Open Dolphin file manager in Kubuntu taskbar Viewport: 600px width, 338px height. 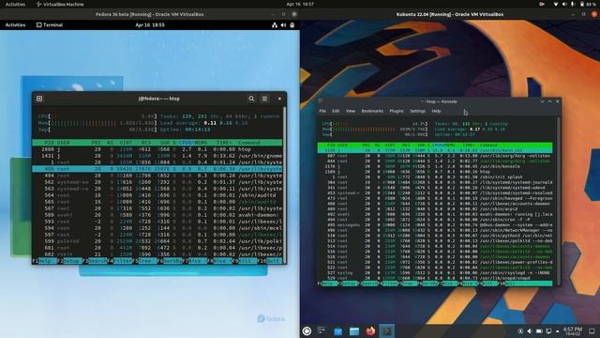pyautogui.click(x=354, y=331)
